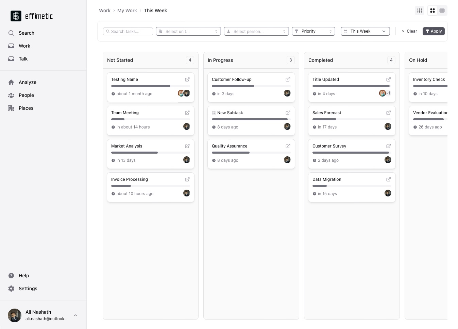Expand the Ali Nashath account menu
Viewport: 458px width, 329px height.
pos(75,315)
